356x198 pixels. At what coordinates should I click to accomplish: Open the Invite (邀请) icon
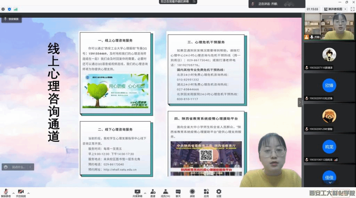(x=153, y=192)
